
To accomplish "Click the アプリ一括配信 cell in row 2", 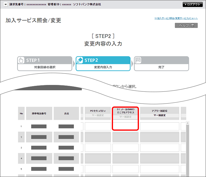I will click(x=160, y=137).
